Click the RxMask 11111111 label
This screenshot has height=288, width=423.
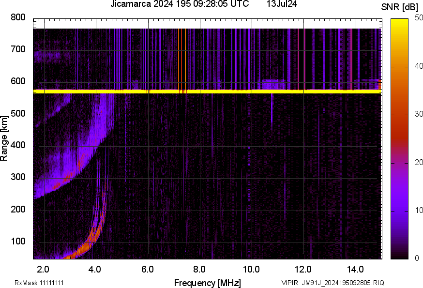39,283
